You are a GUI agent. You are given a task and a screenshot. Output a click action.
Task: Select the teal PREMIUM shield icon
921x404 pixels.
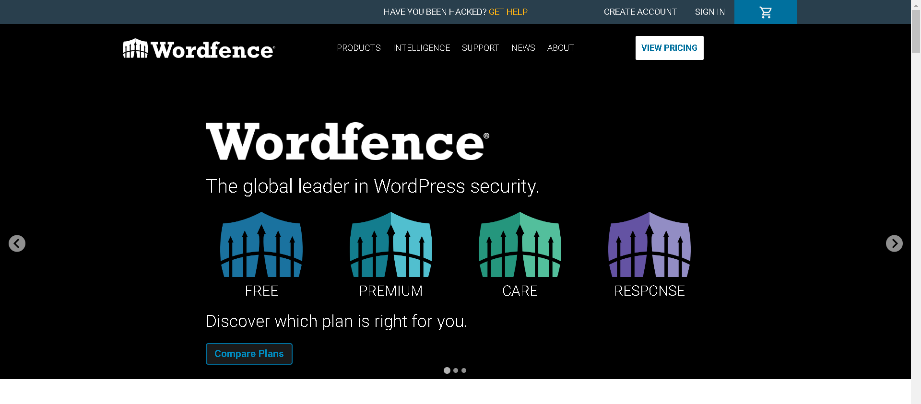point(391,245)
